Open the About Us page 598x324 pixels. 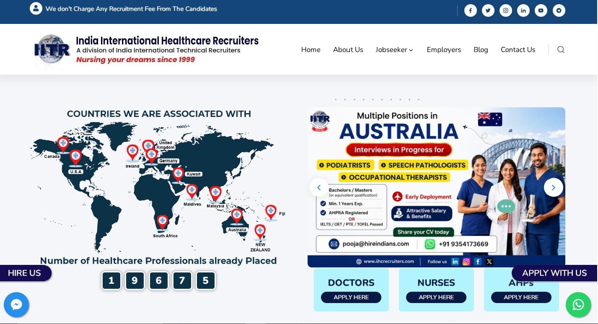point(348,49)
